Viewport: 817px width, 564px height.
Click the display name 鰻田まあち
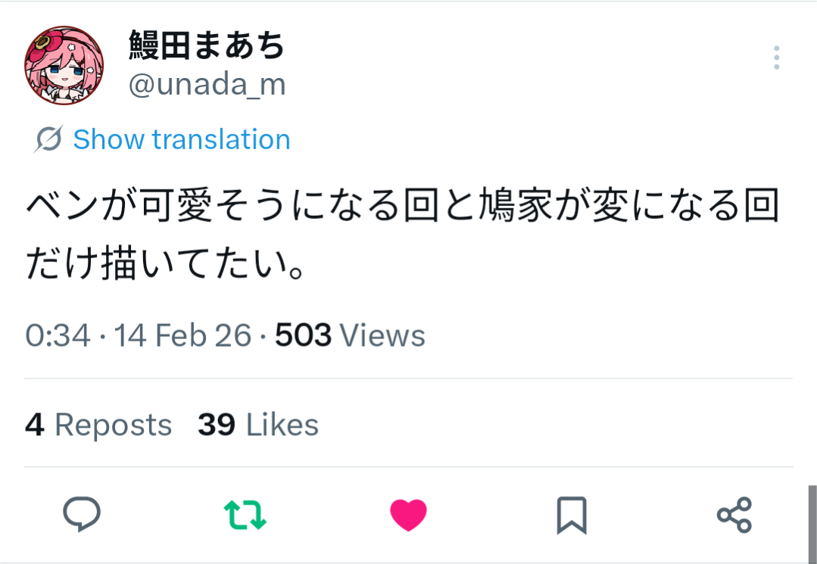[x=207, y=45]
